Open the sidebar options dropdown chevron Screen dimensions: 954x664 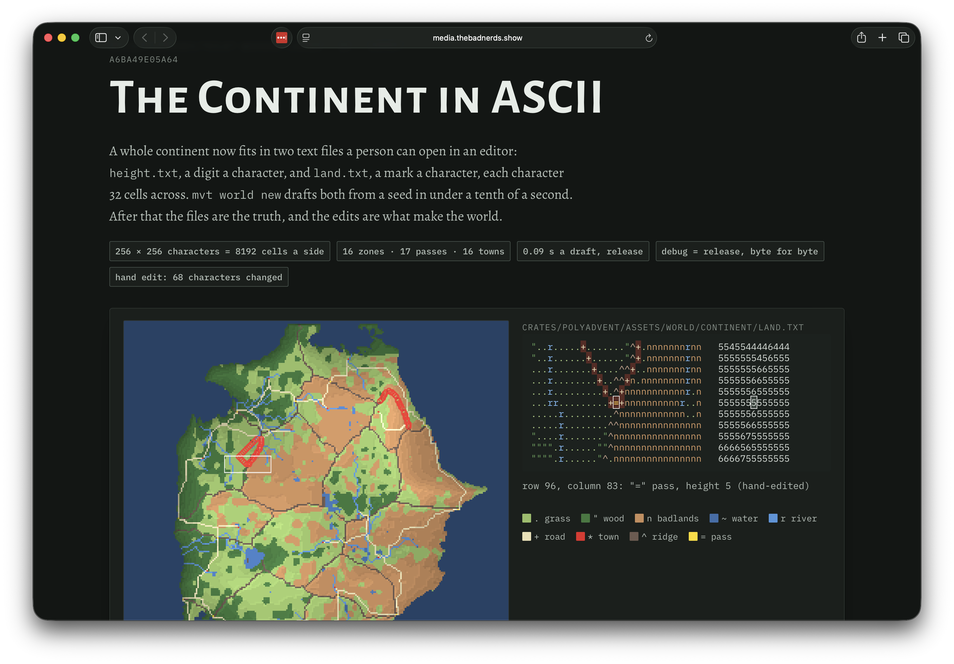click(118, 38)
